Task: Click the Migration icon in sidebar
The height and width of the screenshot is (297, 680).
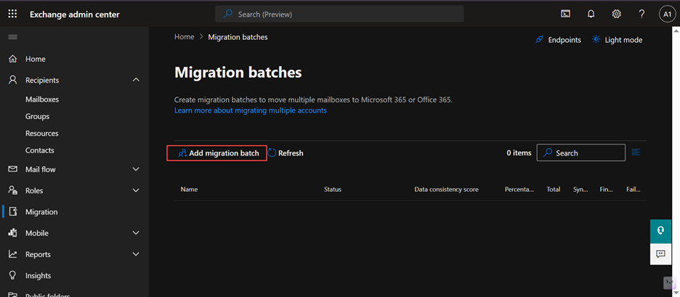Action: point(13,211)
